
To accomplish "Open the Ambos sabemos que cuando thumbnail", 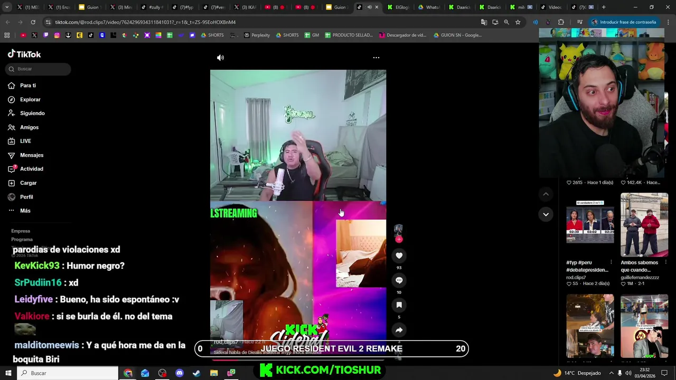I will pyautogui.click(x=644, y=225).
